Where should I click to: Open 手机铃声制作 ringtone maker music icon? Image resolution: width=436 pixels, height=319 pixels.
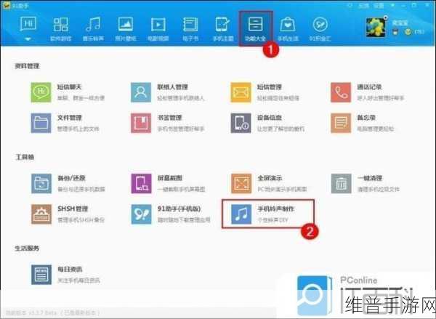(241, 214)
